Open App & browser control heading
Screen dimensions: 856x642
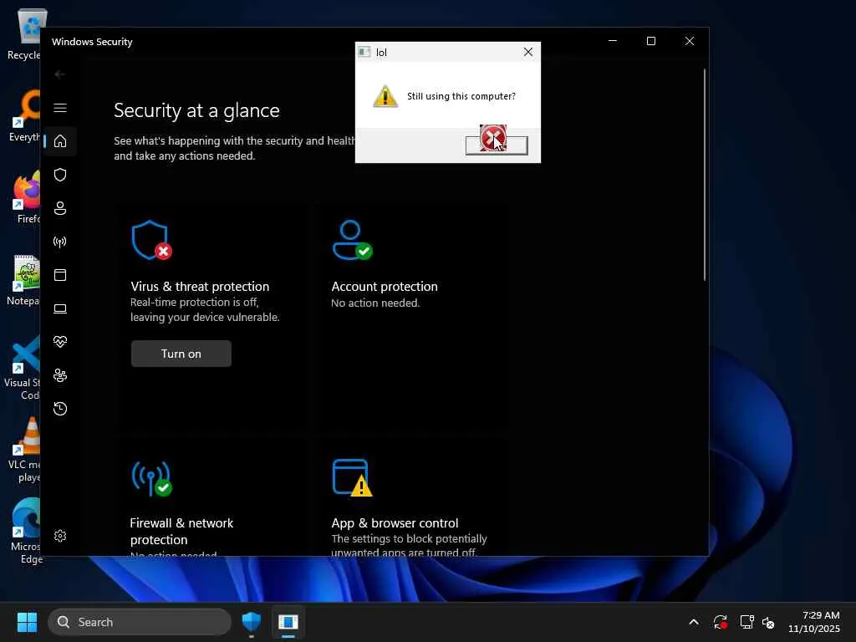point(395,523)
